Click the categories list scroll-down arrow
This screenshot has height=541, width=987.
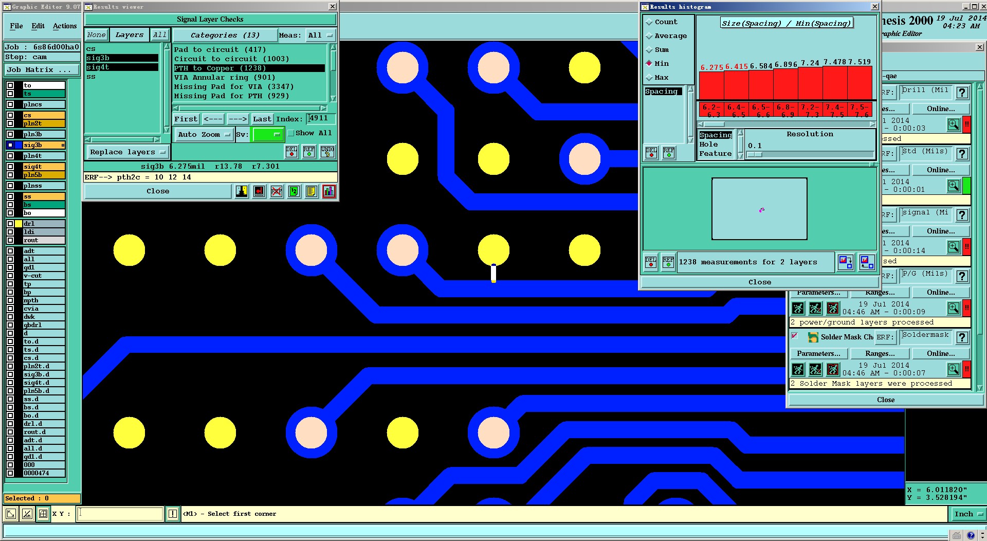pos(333,99)
